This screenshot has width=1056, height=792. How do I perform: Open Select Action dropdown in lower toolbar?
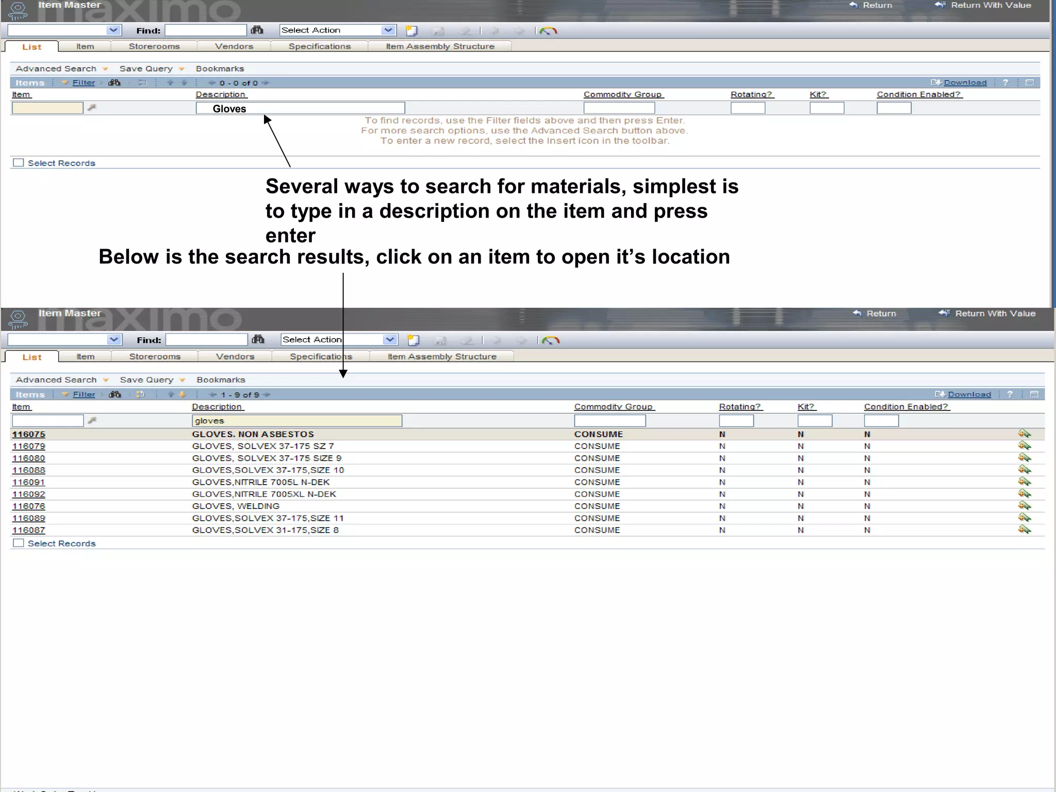pos(390,339)
